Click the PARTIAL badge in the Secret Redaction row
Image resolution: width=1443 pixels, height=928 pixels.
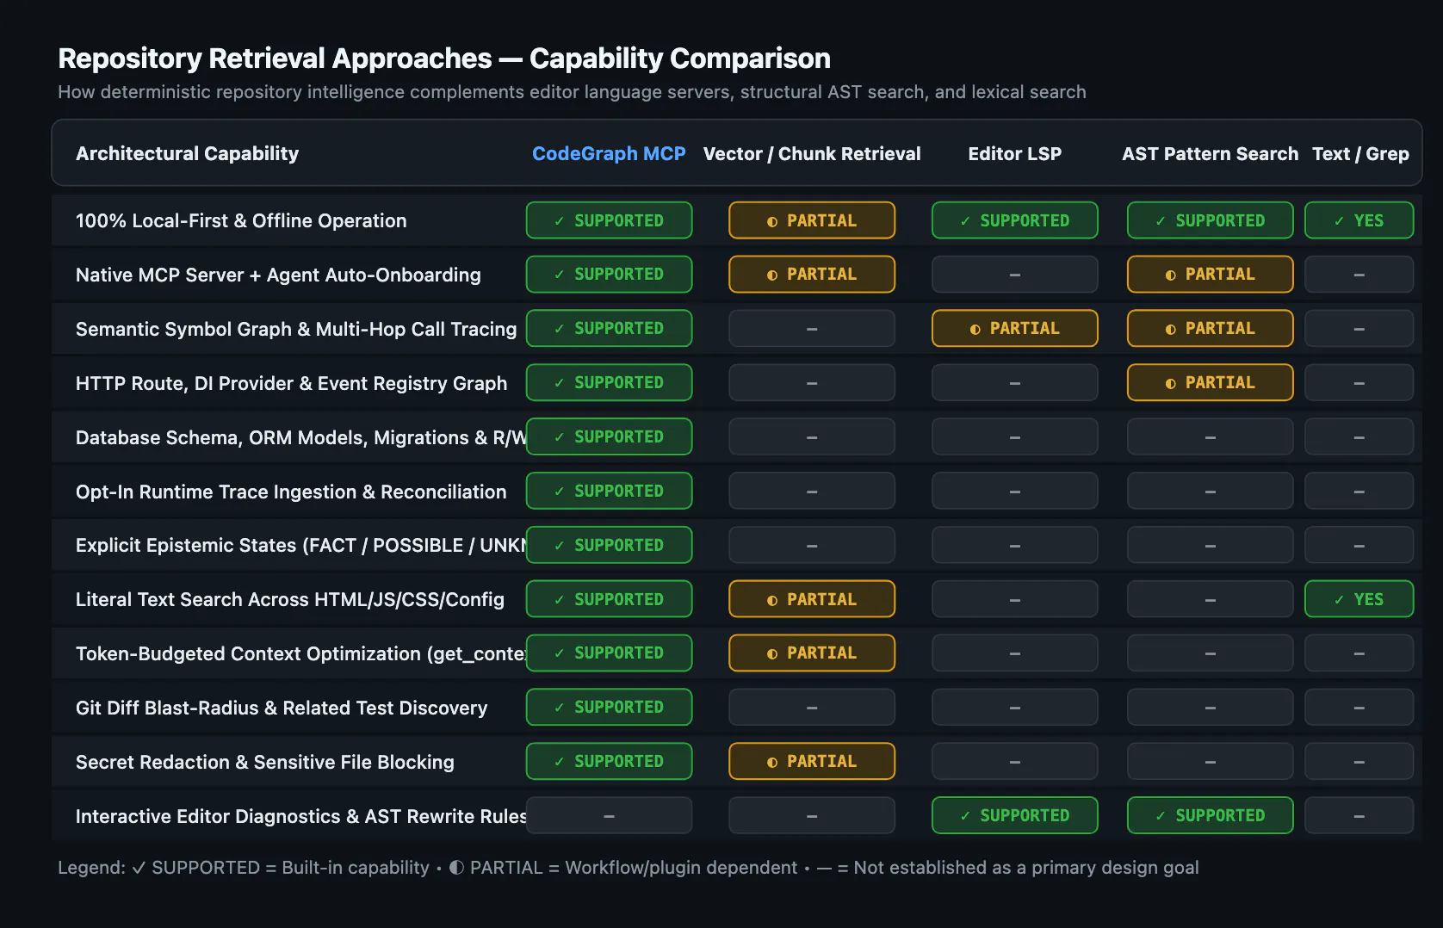coord(812,761)
